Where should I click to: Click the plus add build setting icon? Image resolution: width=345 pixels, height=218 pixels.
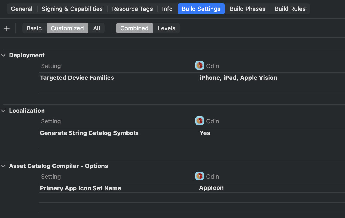point(7,28)
